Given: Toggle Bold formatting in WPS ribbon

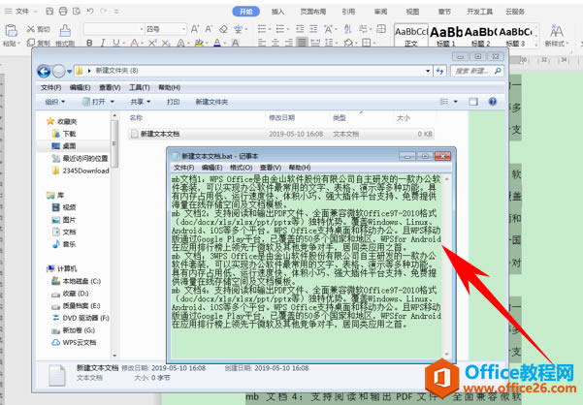Looking at the screenshot, I should [89, 43].
